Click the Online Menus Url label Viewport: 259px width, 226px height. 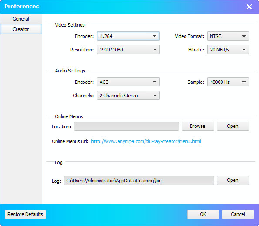70,141
